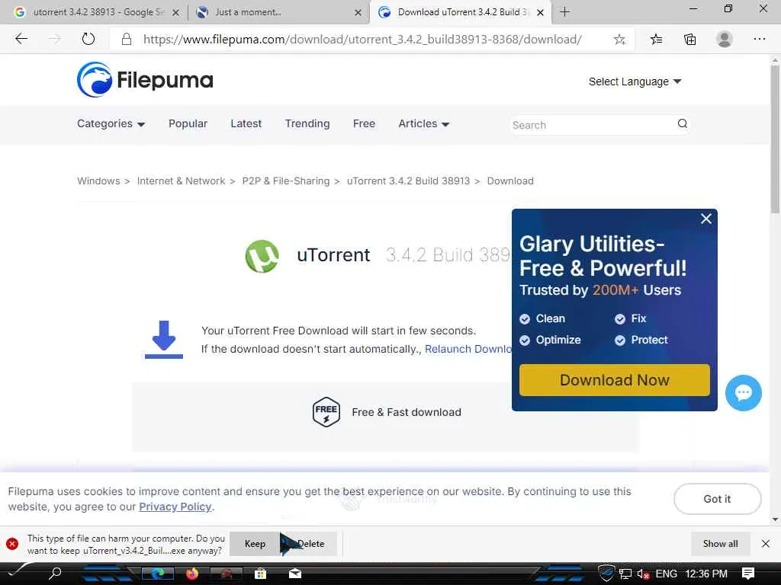The width and height of the screenshot is (781, 585).
Task: Close the Glary Utilities ad popup
Action: tap(705, 219)
